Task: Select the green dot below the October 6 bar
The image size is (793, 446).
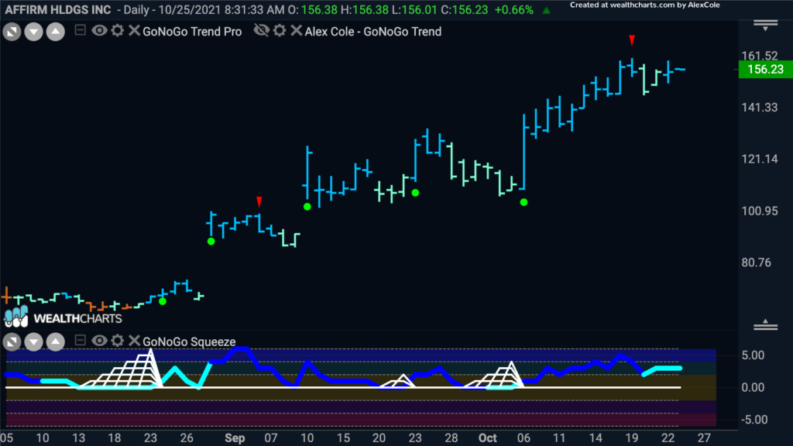Action: coord(524,202)
